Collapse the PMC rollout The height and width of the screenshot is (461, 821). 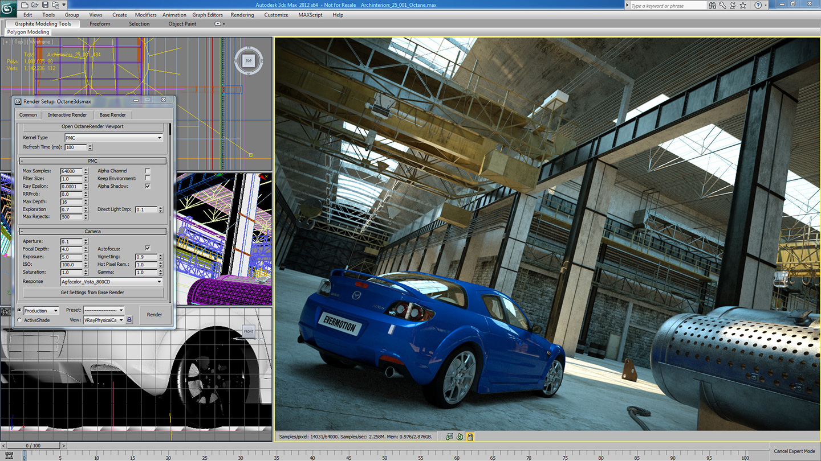(x=93, y=161)
